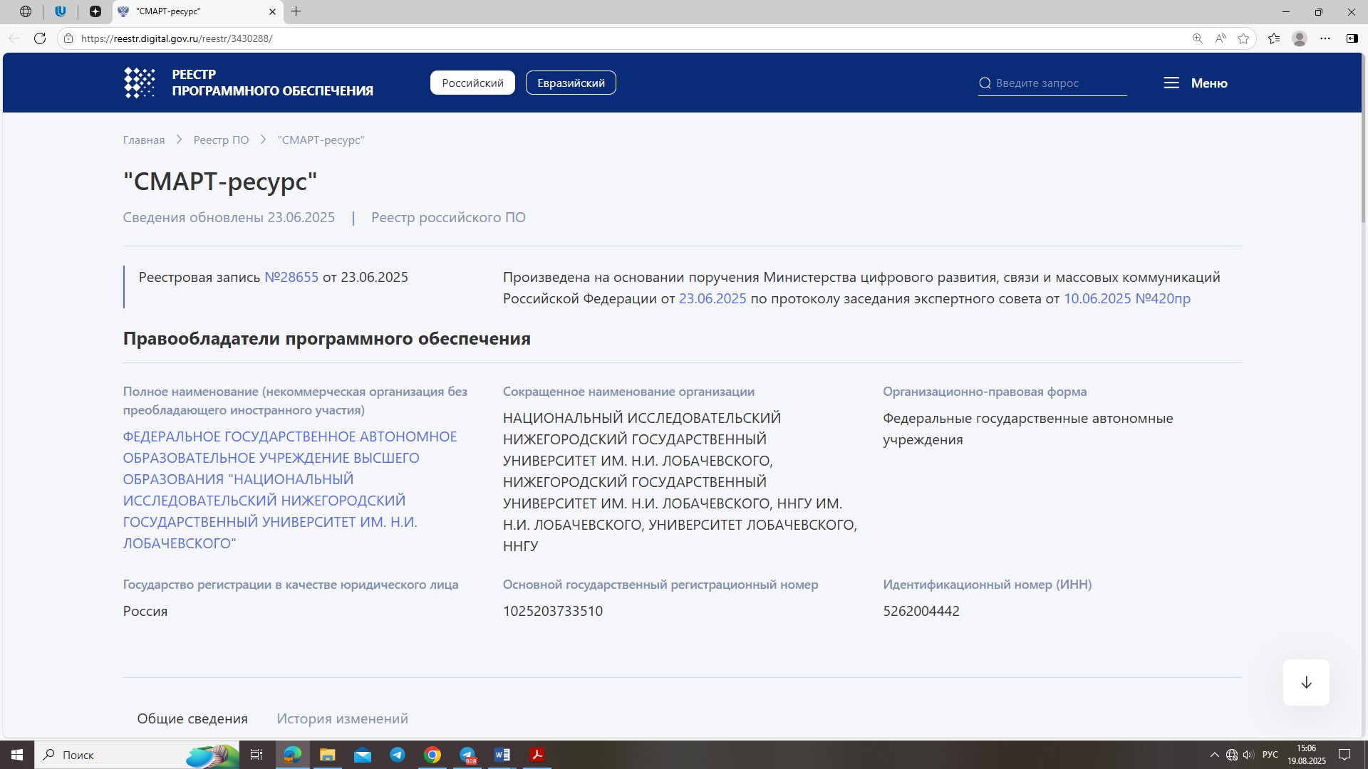1368x769 pixels.
Task: Open the hamburger Меню icon
Action: [1171, 83]
